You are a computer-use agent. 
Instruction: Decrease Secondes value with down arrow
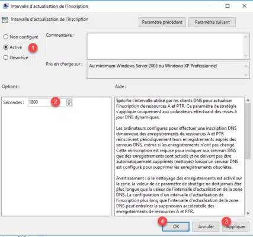click(69, 104)
